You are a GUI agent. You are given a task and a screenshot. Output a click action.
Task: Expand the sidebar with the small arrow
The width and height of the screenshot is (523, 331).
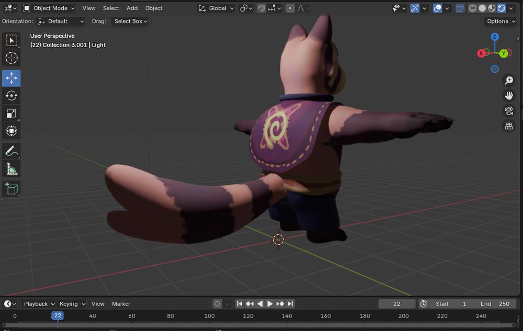(518, 38)
